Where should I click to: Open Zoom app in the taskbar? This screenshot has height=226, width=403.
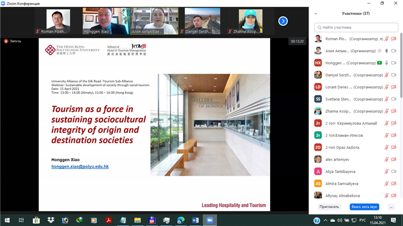(210, 220)
